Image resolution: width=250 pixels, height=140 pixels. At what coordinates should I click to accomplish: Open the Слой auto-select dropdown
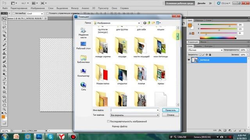point(42,14)
